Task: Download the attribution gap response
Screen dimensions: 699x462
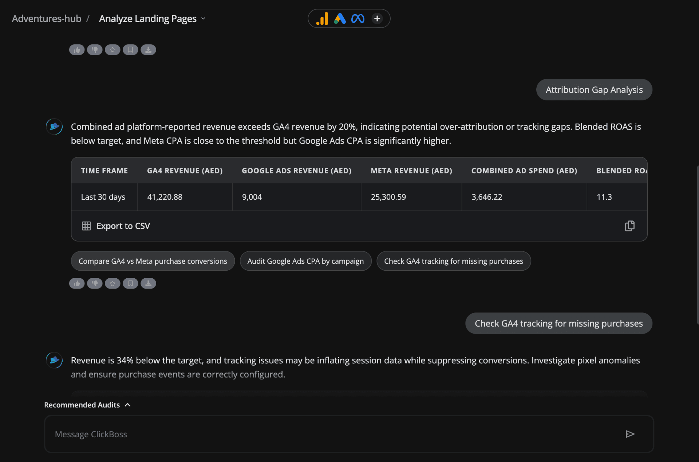Action: pos(148,283)
